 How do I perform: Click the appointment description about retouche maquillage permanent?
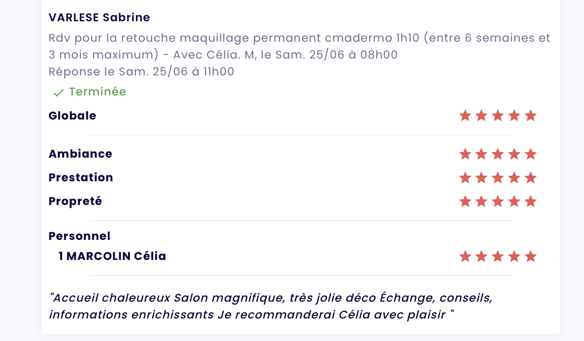(x=299, y=46)
